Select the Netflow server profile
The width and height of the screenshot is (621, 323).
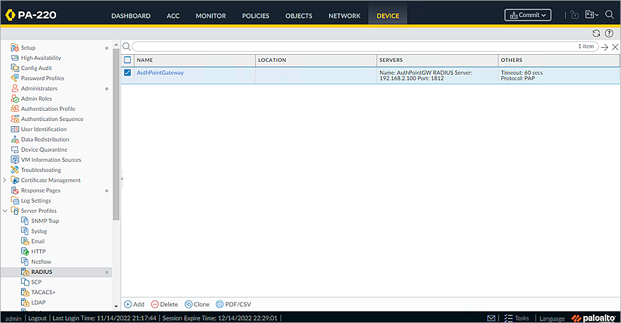[41, 262]
